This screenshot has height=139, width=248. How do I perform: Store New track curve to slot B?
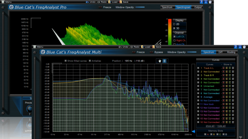coord(227,104)
